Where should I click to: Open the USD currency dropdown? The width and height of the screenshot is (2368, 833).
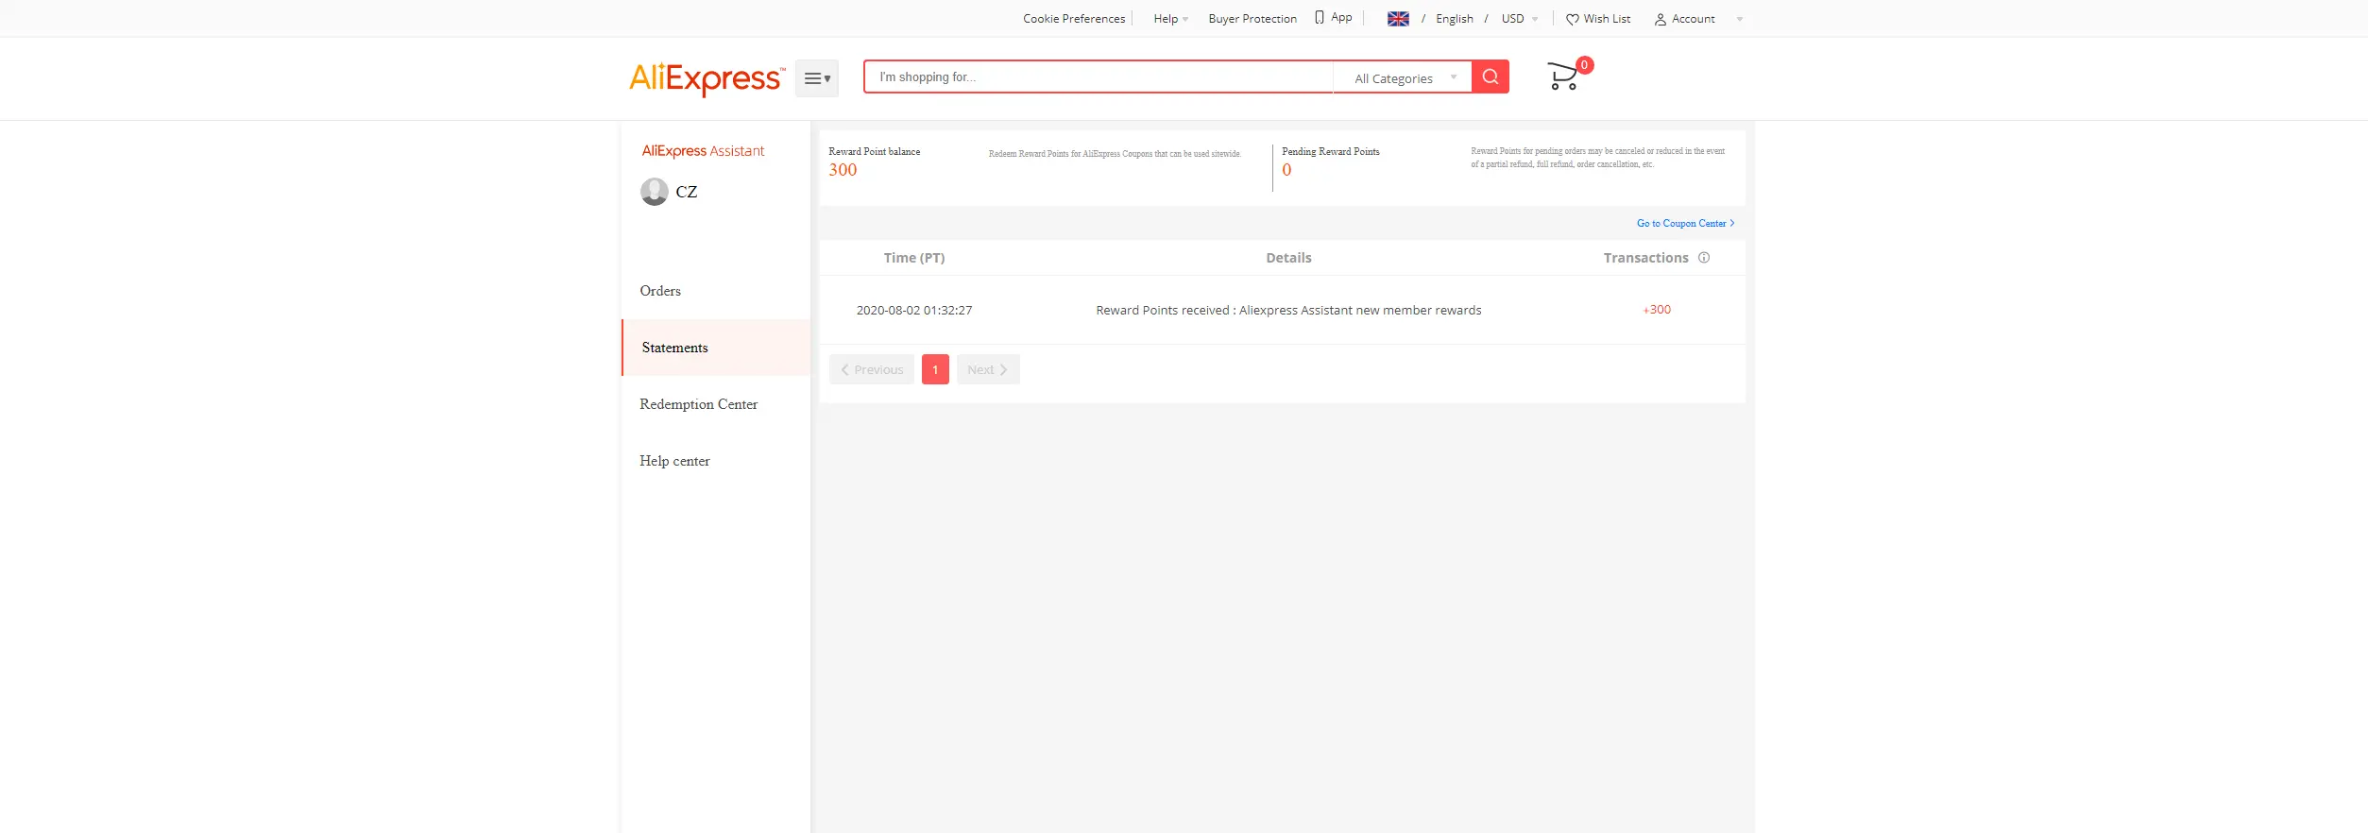click(1520, 19)
